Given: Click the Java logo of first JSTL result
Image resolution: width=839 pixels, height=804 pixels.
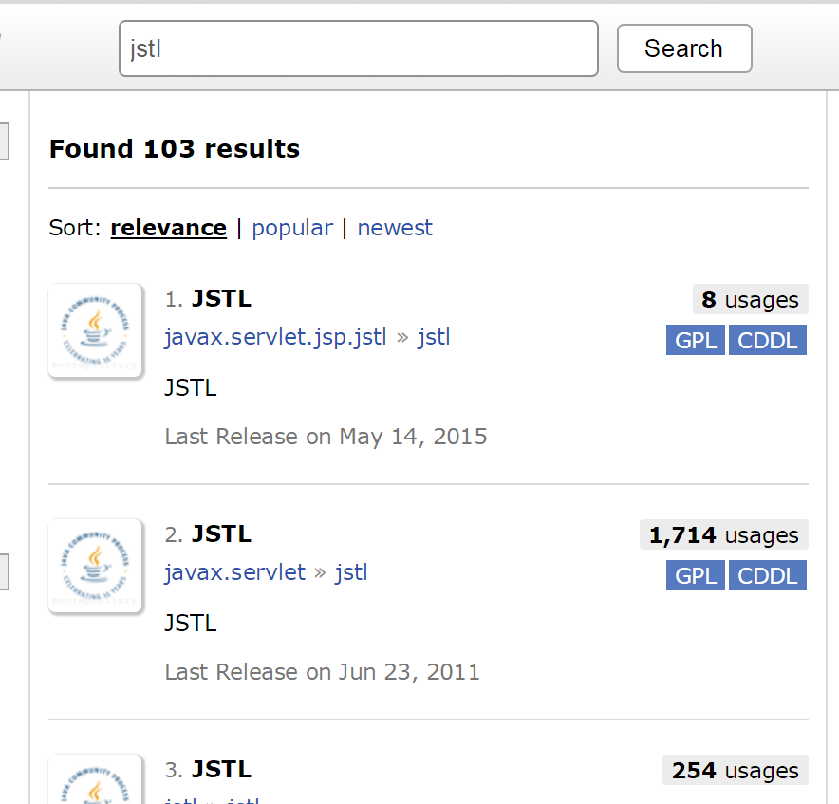Looking at the screenshot, I should coord(95,330).
